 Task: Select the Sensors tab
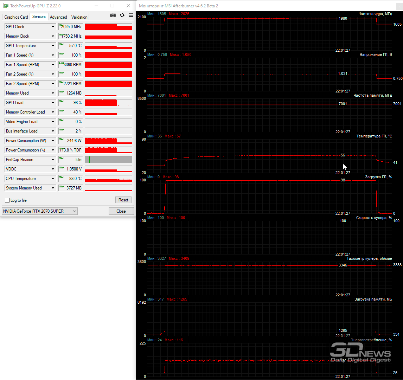[x=39, y=17]
